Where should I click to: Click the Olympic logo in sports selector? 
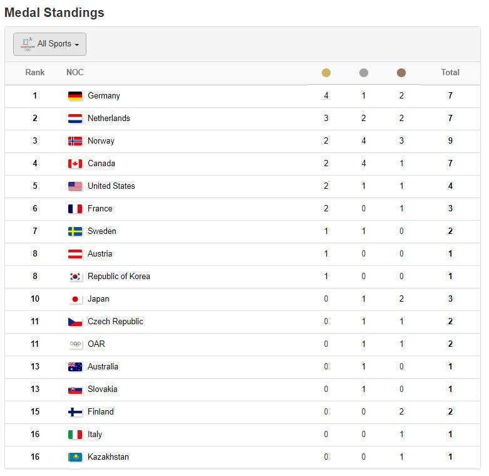pos(27,44)
